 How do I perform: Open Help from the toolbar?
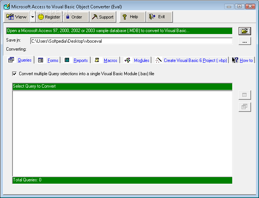[133, 17]
